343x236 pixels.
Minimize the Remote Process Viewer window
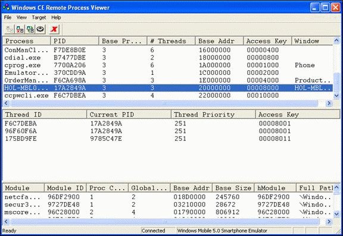tap(315, 8)
